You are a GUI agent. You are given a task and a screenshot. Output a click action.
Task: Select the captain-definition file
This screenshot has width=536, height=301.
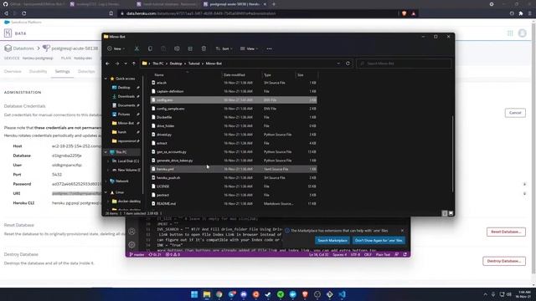(x=234, y=91)
